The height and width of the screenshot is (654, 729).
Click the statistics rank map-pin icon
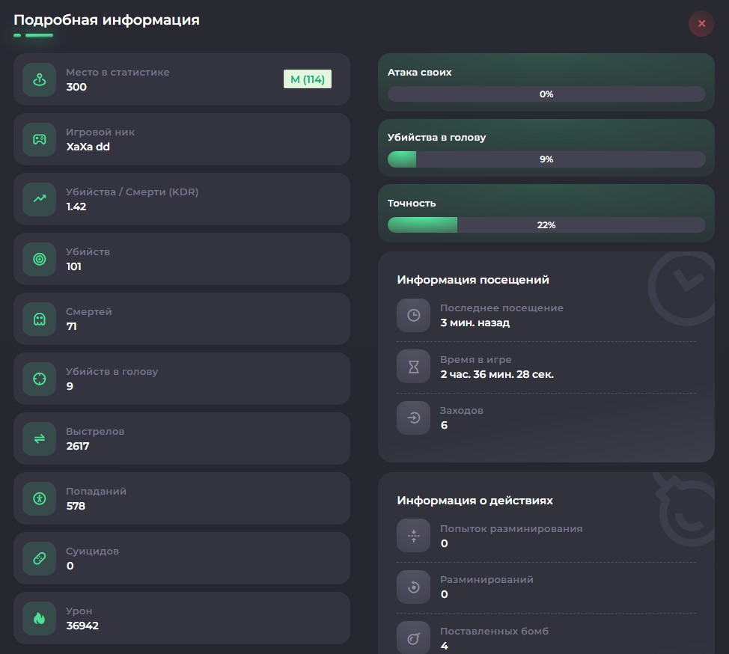[x=40, y=79]
